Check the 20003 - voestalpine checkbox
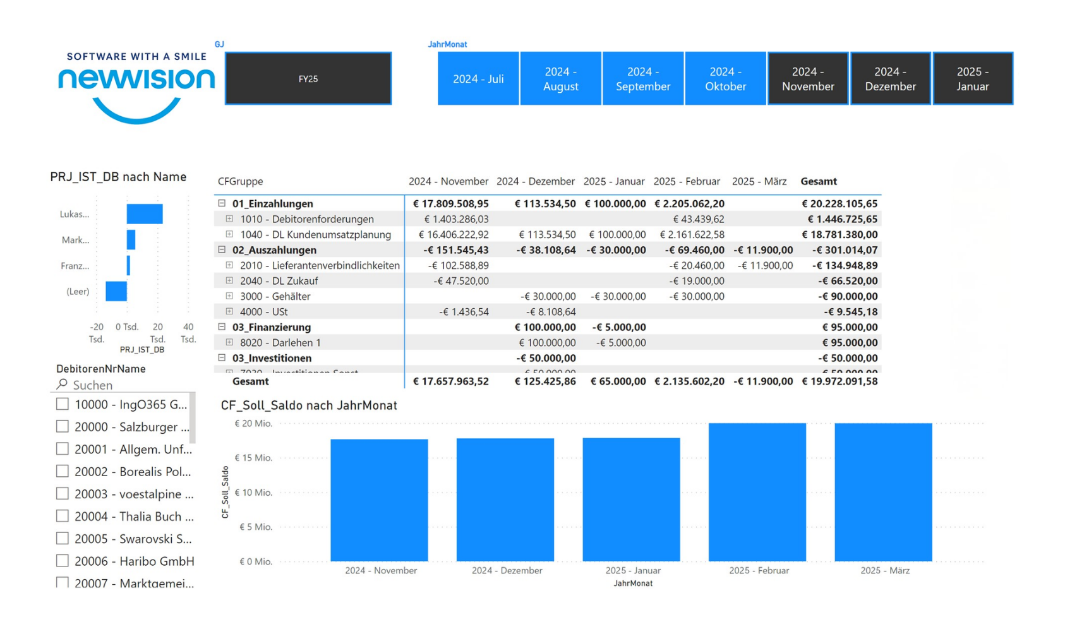Image resolution: width=1065 pixels, height=634 pixels. (x=63, y=493)
